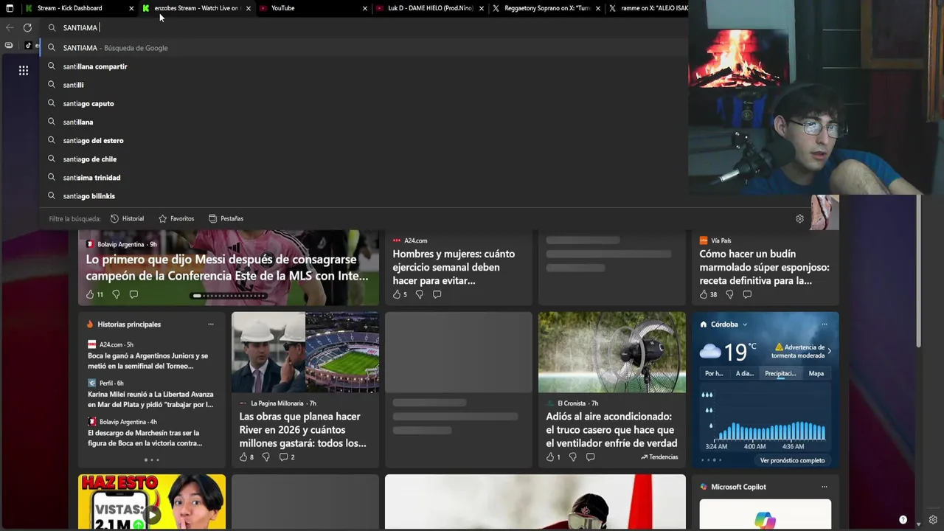Image resolution: width=944 pixels, height=531 pixels.
Task: Switch to the enzobes Stream tab
Action: coord(196,8)
